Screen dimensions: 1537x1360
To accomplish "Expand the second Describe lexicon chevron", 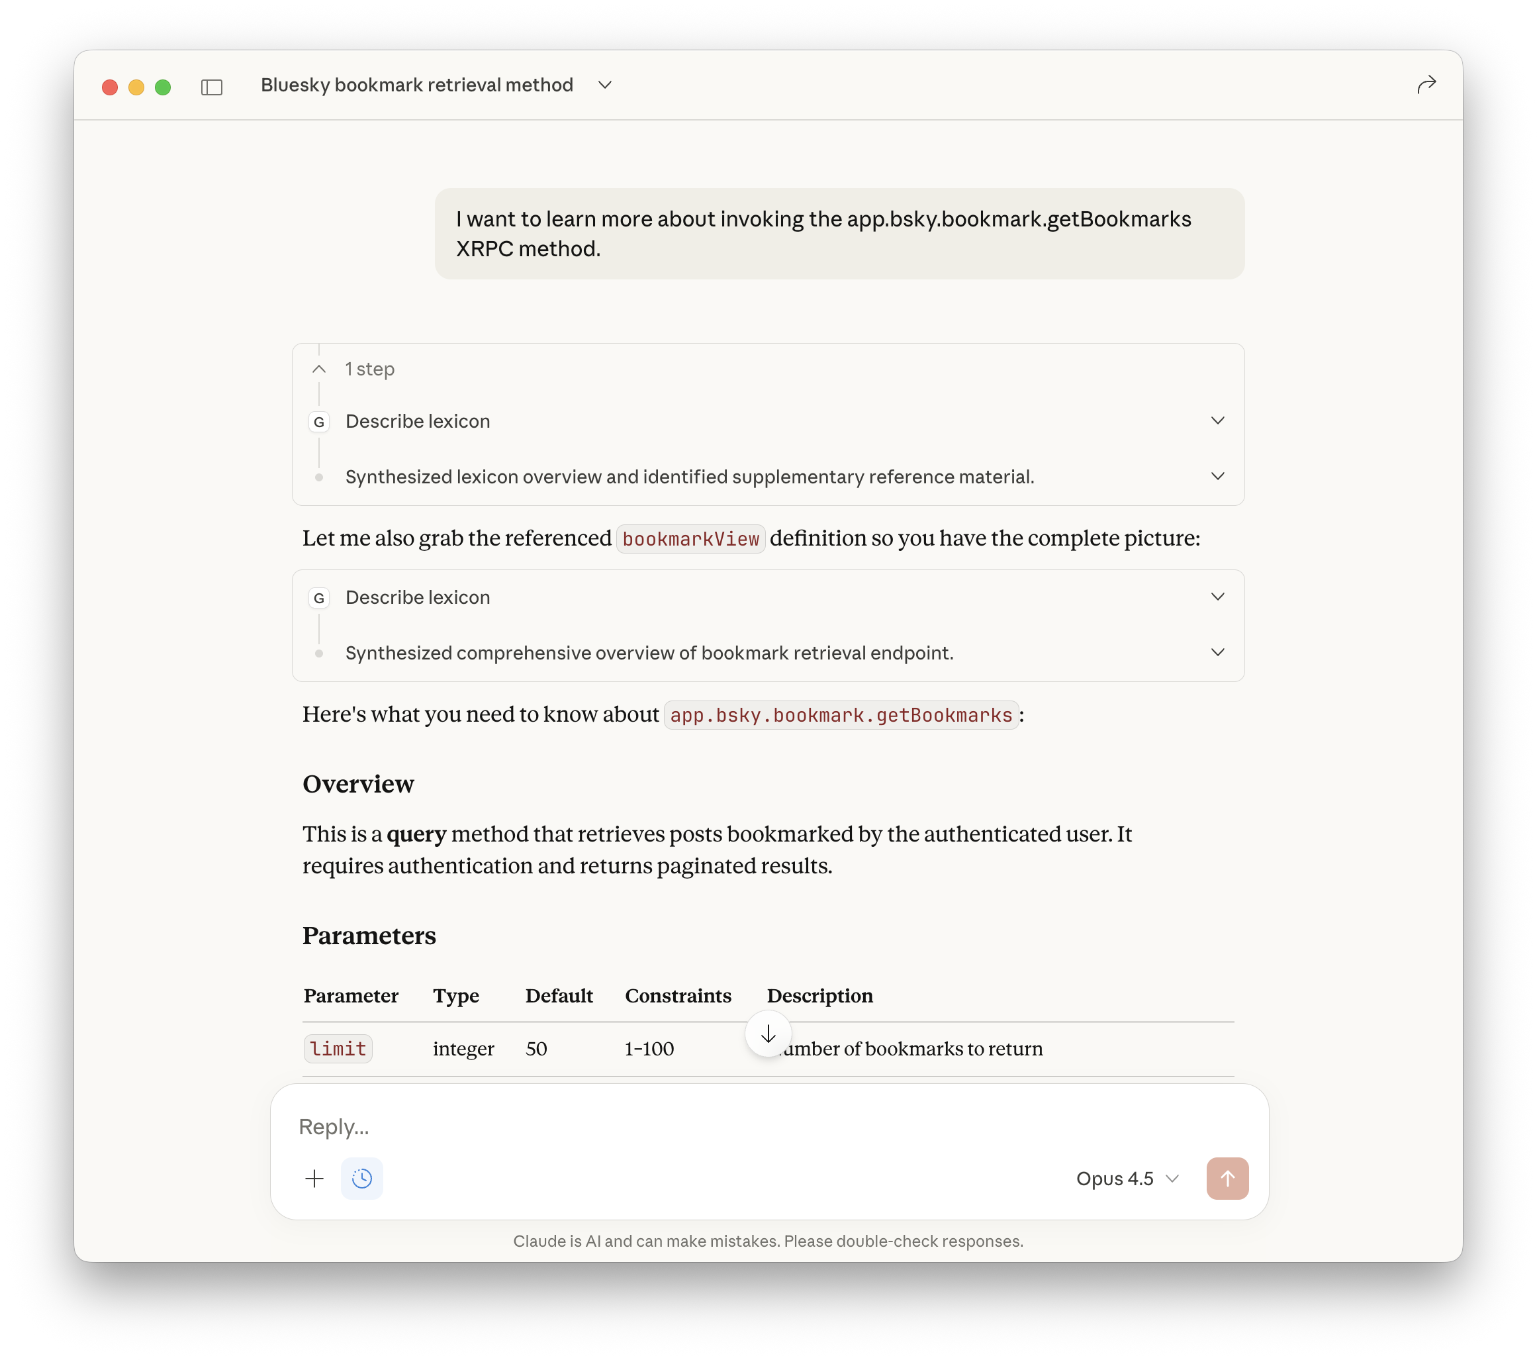I will point(1217,597).
